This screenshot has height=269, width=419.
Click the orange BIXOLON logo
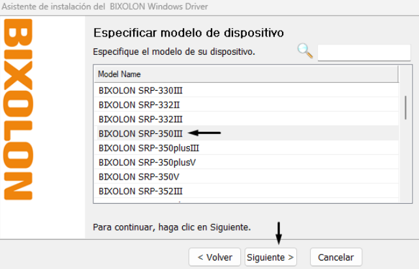18,110
